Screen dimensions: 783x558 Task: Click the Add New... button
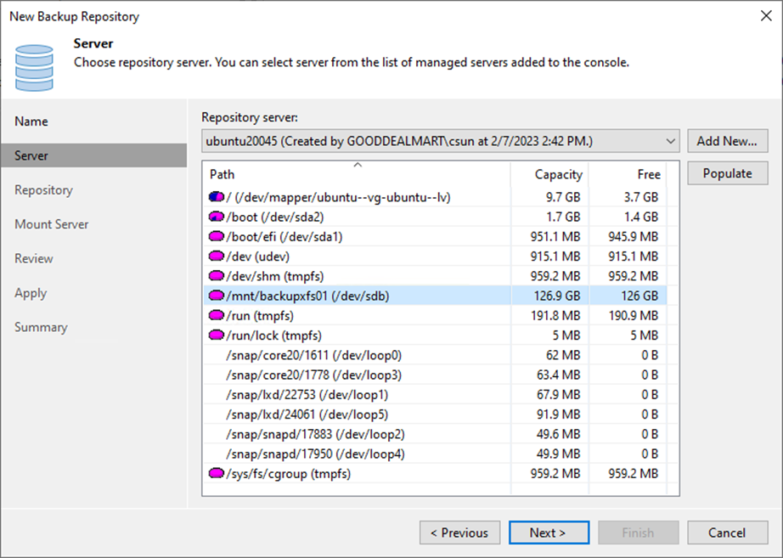pyautogui.click(x=727, y=141)
